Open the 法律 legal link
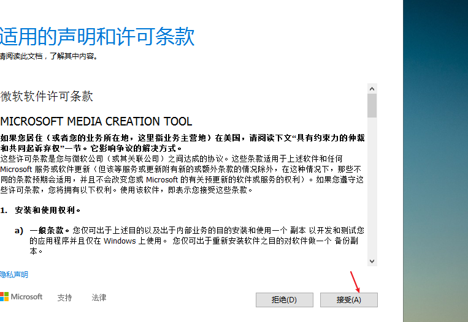The height and width of the screenshot is (322, 468). tap(99, 298)
